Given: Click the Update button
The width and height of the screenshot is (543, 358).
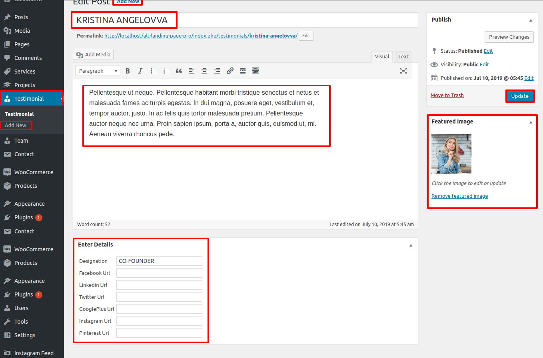Looking at the screenshot, I should click(520, 96).
